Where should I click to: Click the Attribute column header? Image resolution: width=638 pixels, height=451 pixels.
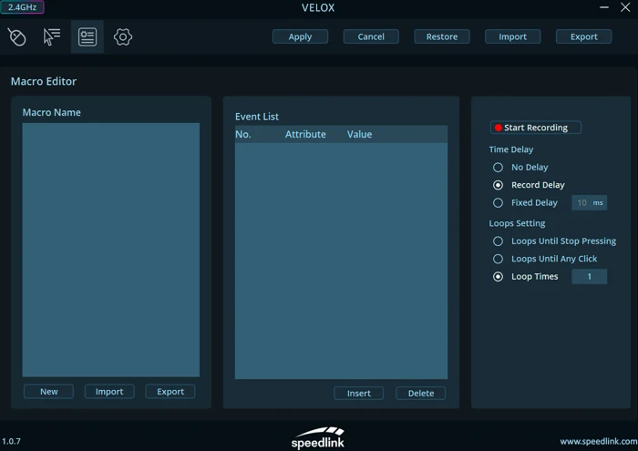pyautogui.click(x=305, y=134)
